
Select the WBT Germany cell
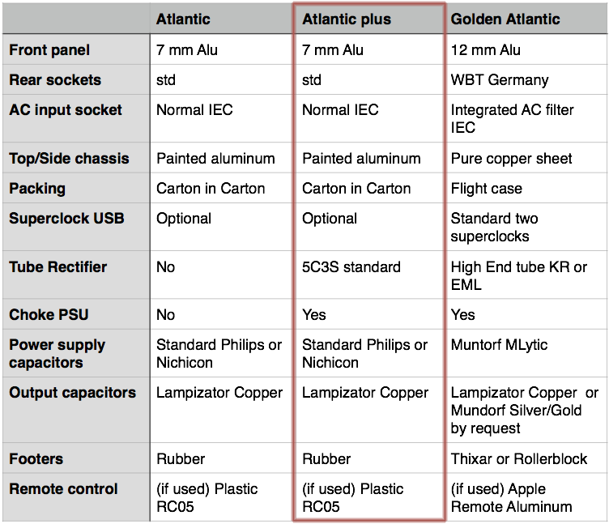(500, 80)
